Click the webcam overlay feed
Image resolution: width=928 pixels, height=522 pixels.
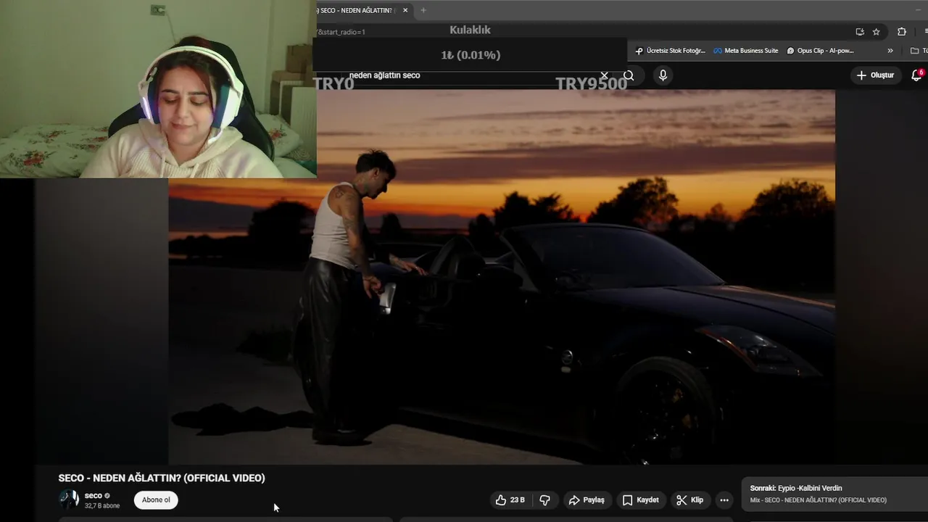(158, 88)
